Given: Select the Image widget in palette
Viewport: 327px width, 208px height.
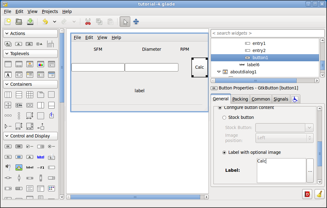Looking at the screenshot, I should 19,167.
